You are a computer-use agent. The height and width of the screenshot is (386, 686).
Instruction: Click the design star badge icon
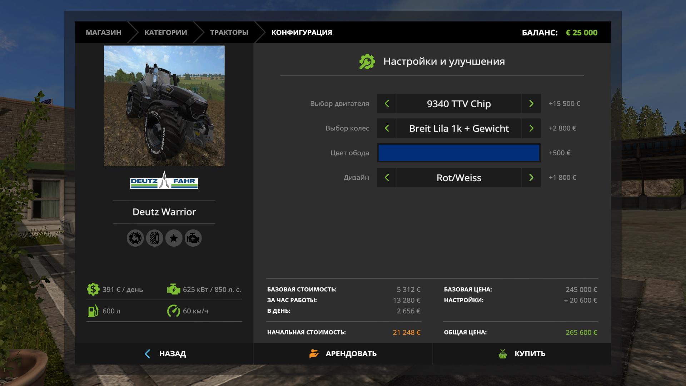[x=174, y=238]
